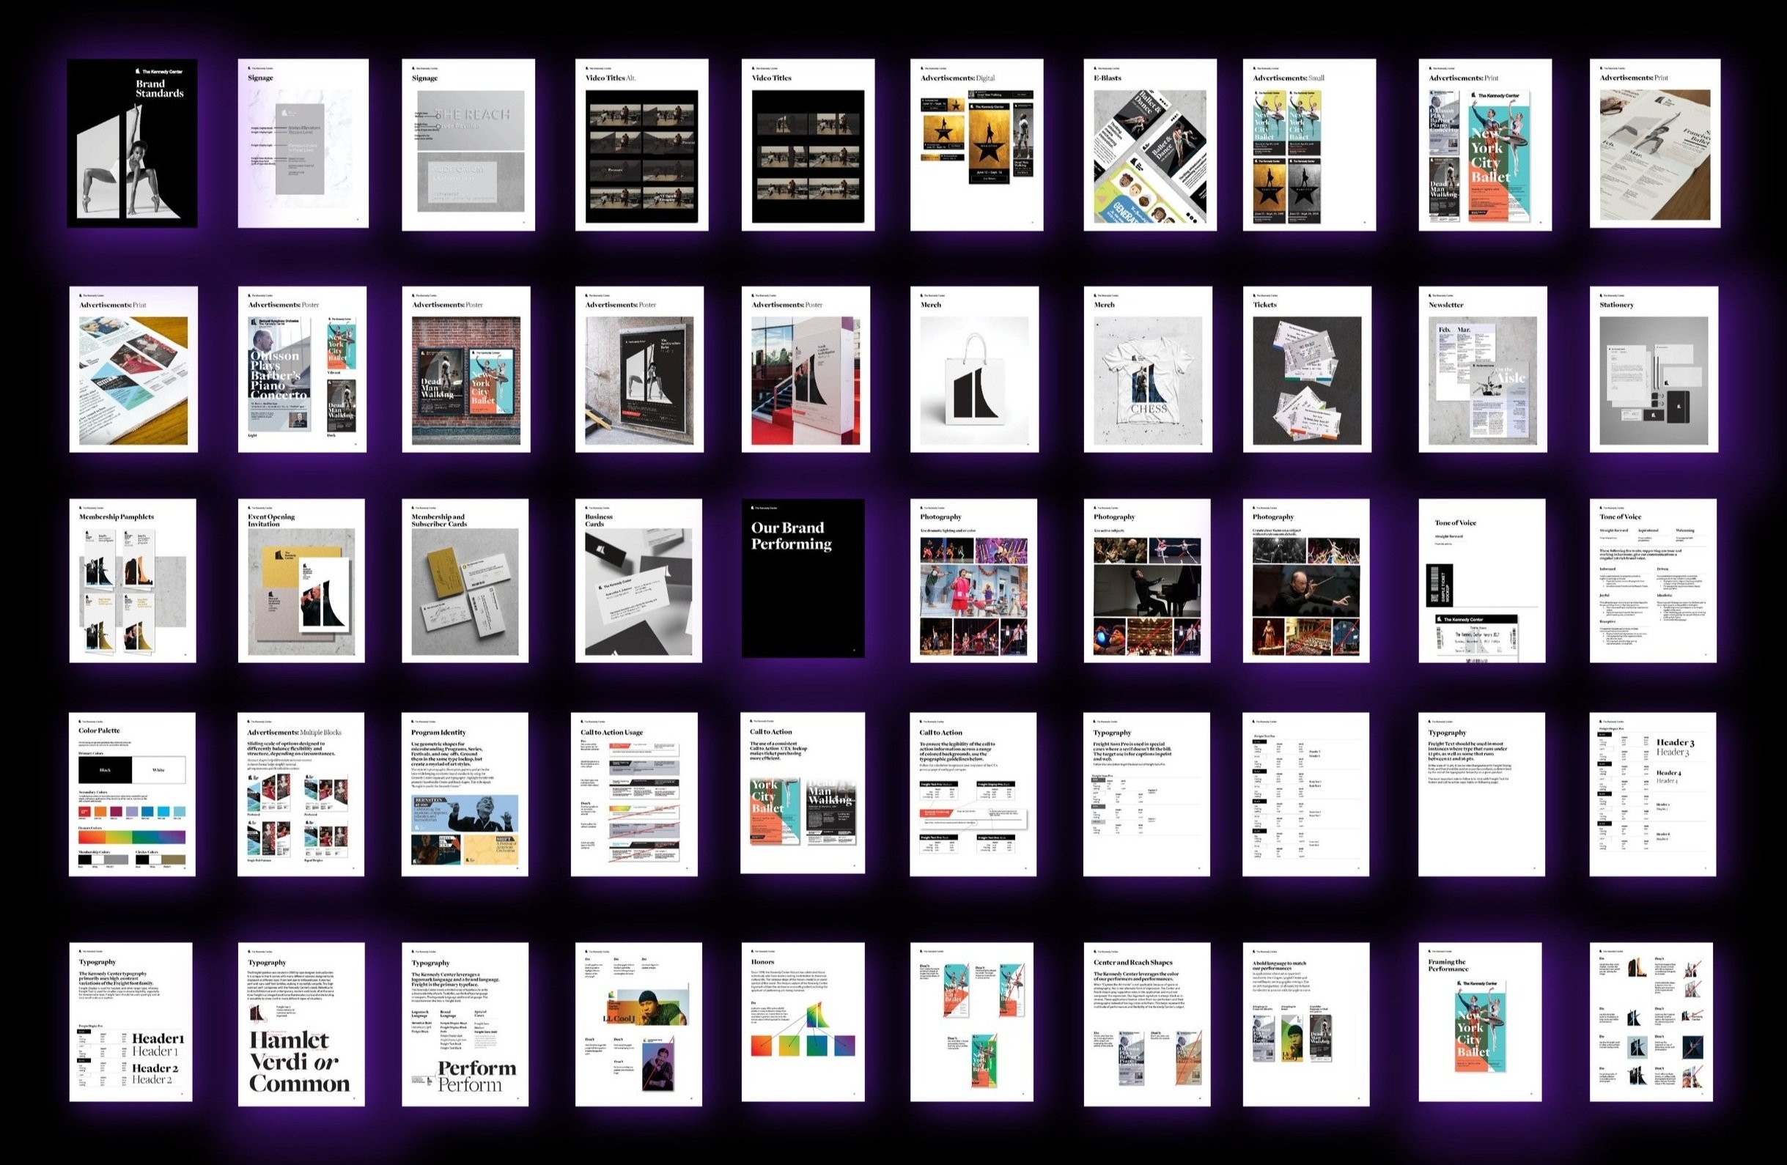Select the mostly blank Typography Freight Text page
1787x1165 pixels.
click(x=1481, y=794)
